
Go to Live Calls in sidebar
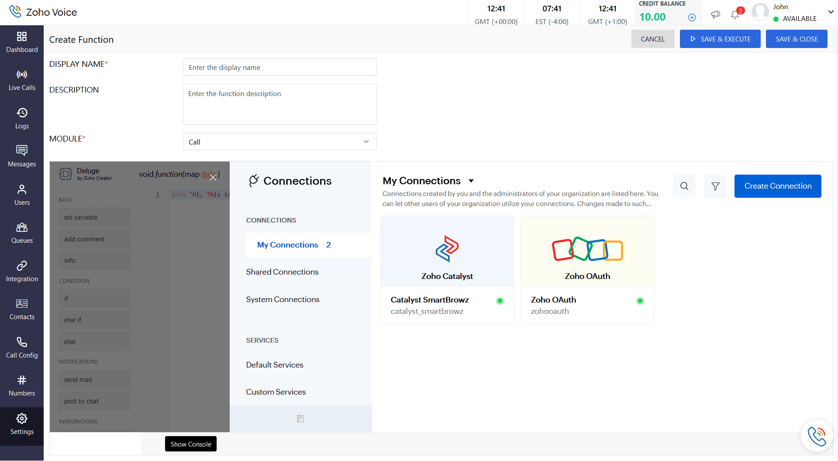pos(22,80)
